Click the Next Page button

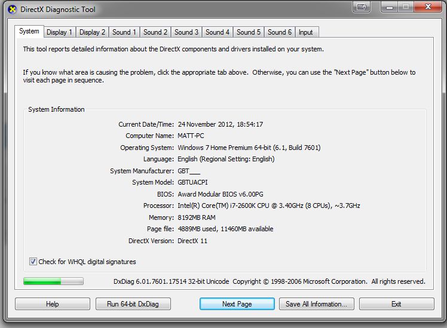[x=237, y=304]
